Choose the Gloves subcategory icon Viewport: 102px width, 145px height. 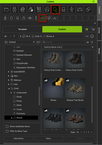click(x=48, y=18)
